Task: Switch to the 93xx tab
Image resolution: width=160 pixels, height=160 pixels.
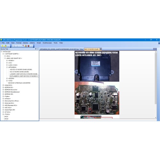Action: [x=82, y=49]
